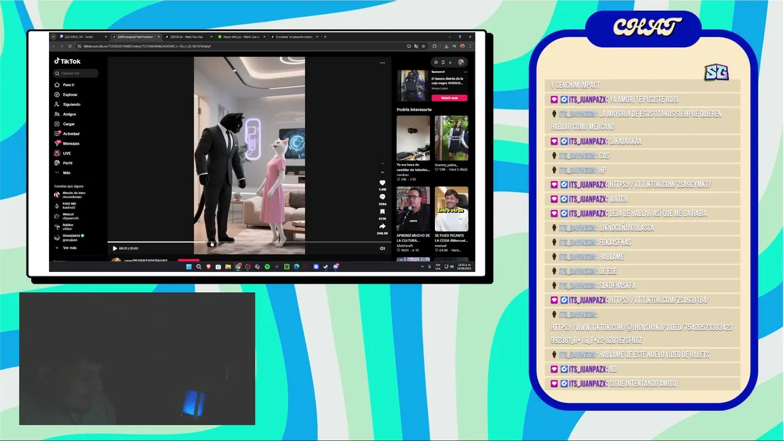This screenshot has width=784, height=441.
Task: Open the browser translate icon
Action: pos(416,46)
